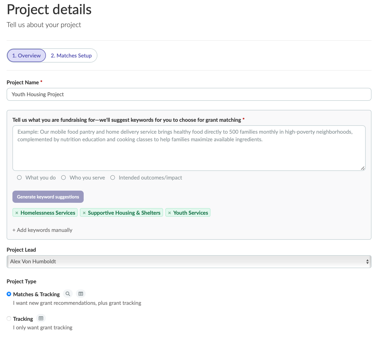Click Generate keyword suggestions button
Screen dimensions: 389x339
pos(48,197)
